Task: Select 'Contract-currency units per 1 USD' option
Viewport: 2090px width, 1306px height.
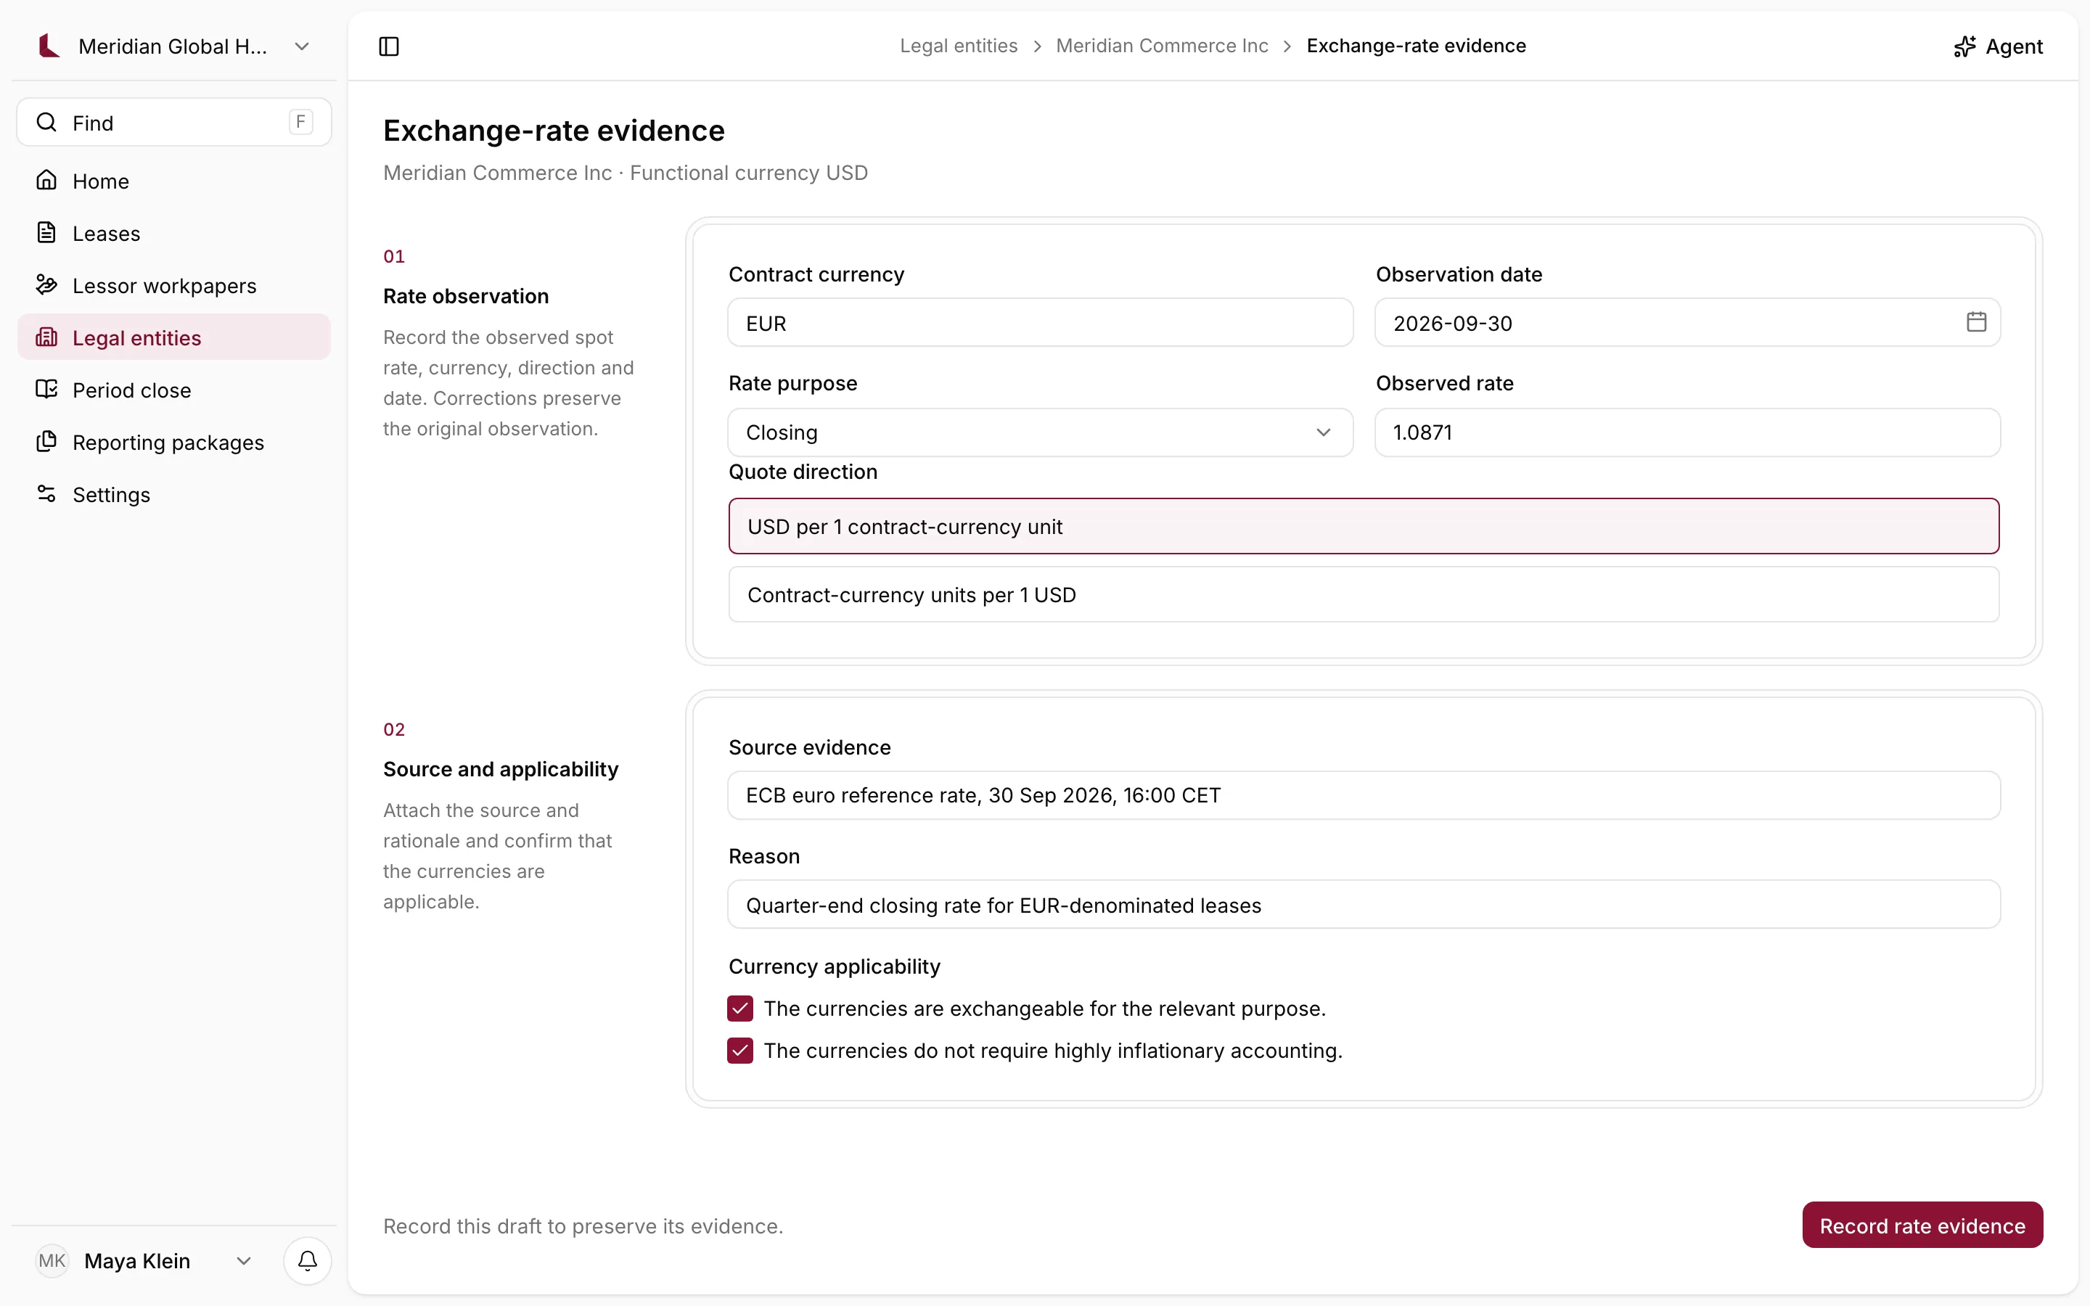Action: (x=1364, y=594)
